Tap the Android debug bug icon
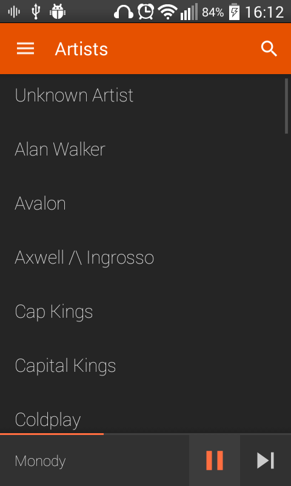 pos(58,12)
